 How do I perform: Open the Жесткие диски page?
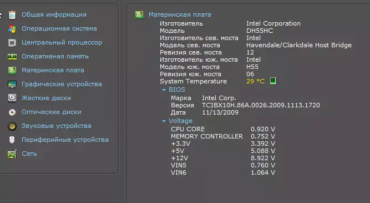pos(46,98)
